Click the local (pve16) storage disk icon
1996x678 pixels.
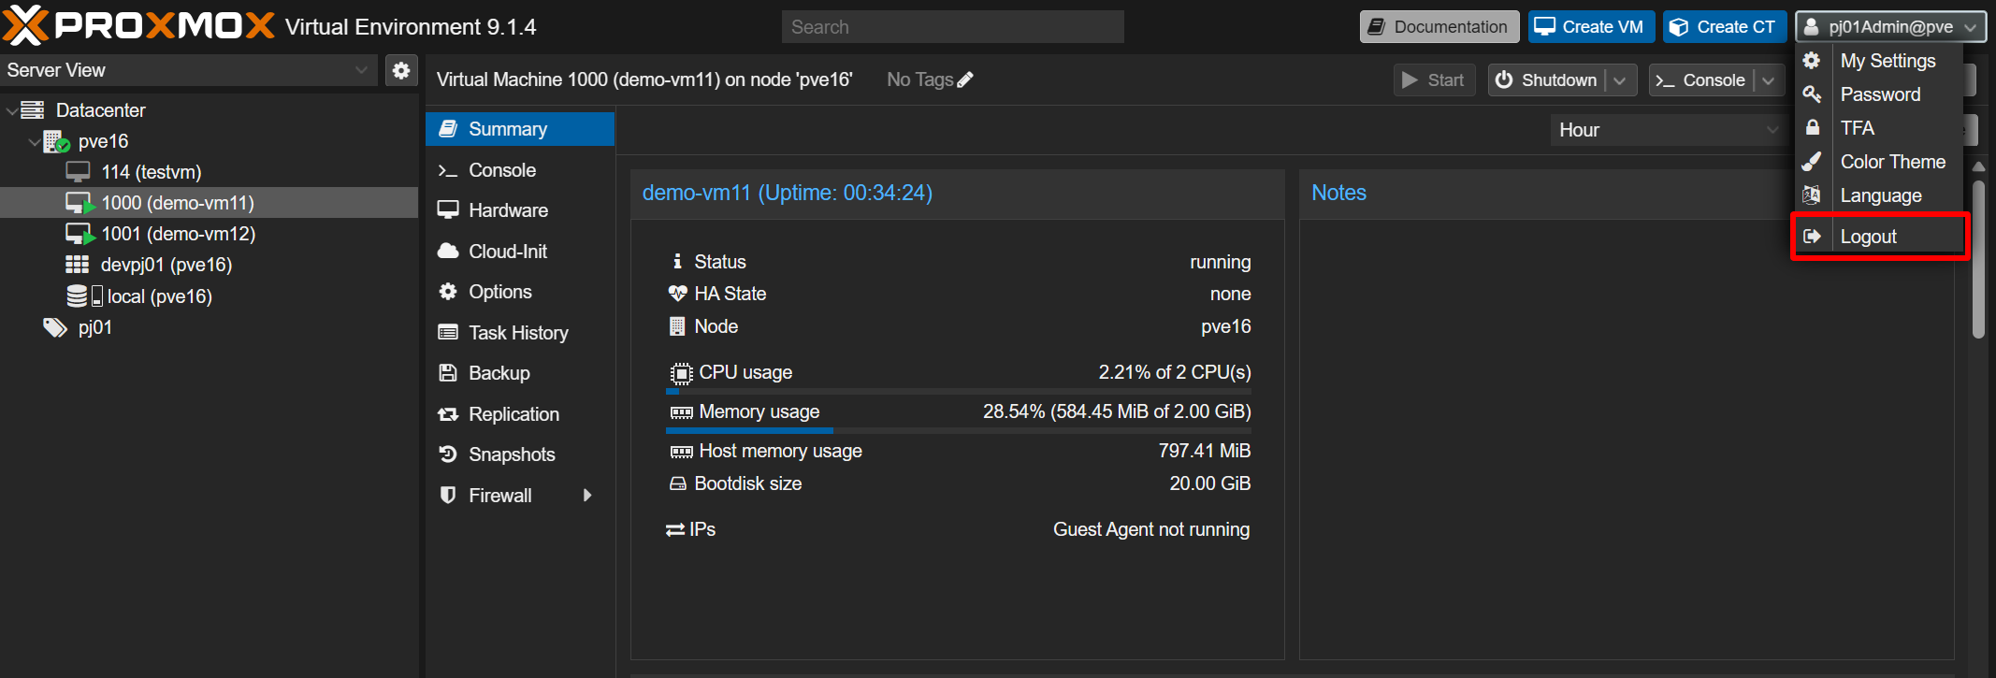click(79, 296)
